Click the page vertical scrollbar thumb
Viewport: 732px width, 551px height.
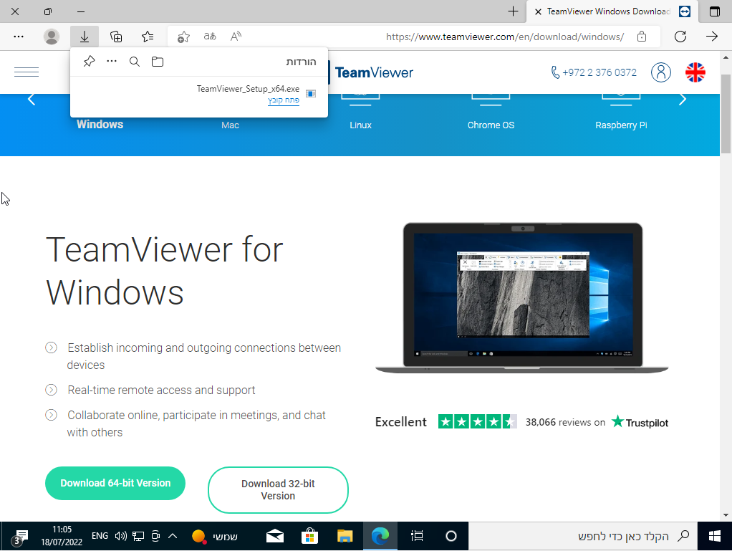tap(726, 113)
